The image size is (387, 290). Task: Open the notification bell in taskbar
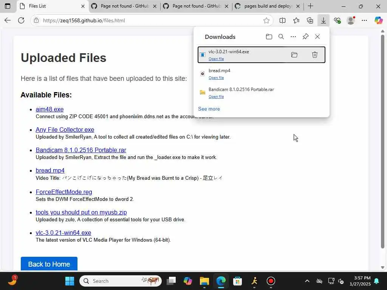point(377,281)
